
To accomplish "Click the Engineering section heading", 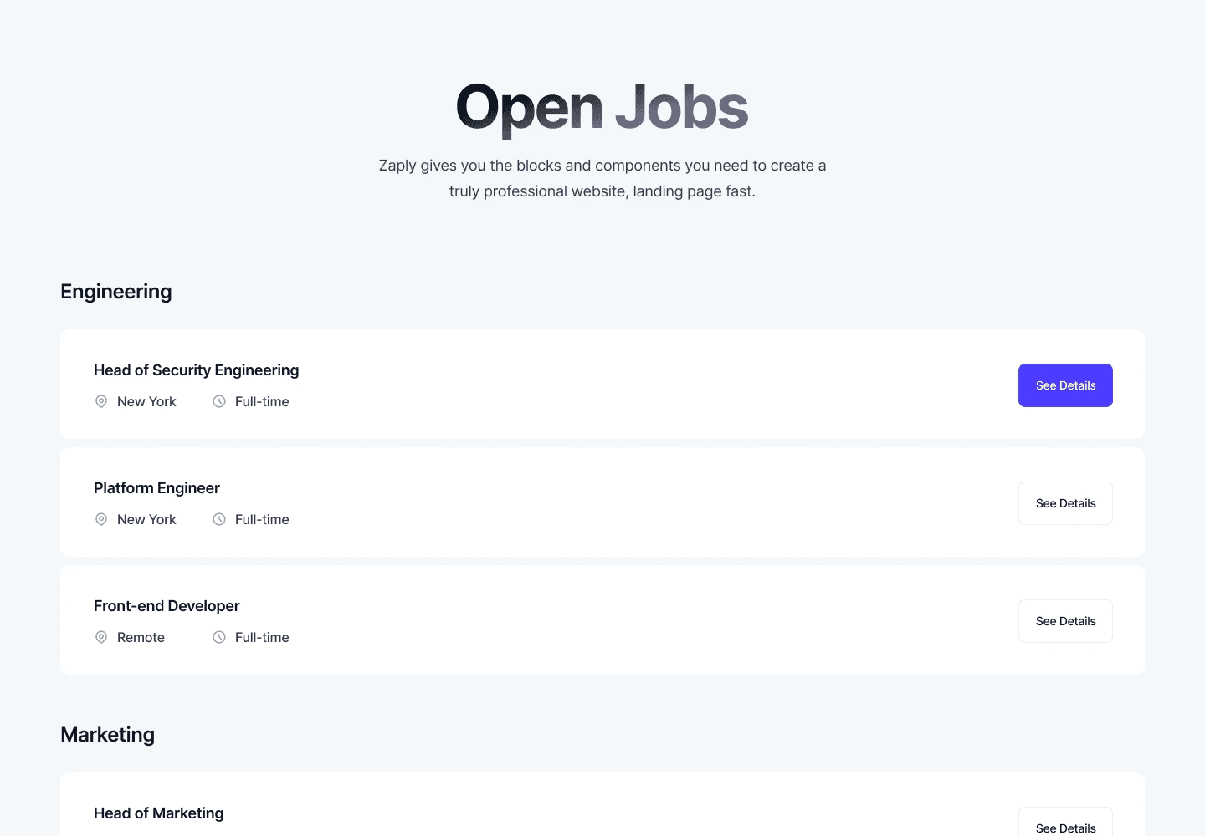I will click(116, 292).
